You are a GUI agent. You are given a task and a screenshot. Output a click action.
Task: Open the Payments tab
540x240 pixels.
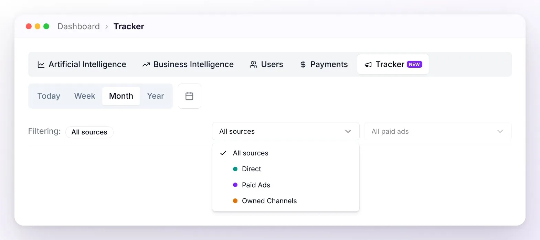[x=324, y=64]
